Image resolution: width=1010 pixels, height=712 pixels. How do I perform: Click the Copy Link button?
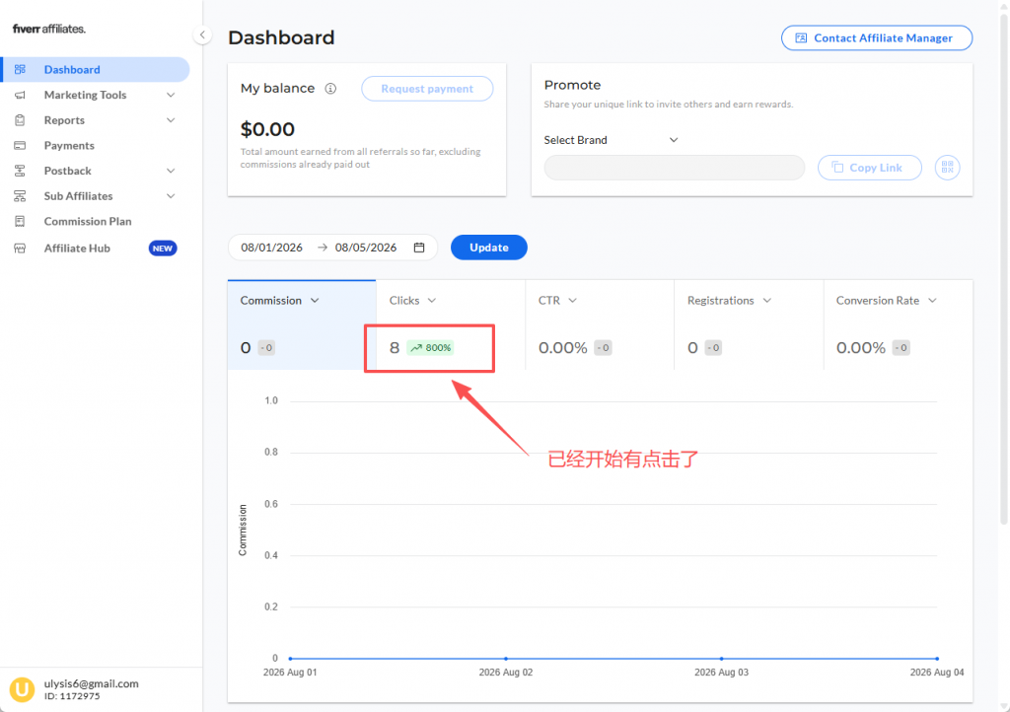870,168
